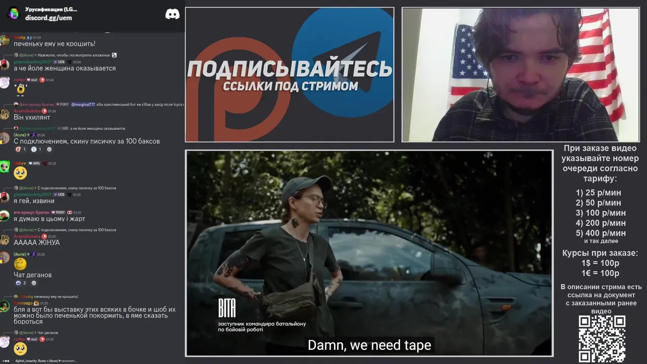Click the ARG tag next to ihtirr
The image size is (647, 364).
point(34,163)
